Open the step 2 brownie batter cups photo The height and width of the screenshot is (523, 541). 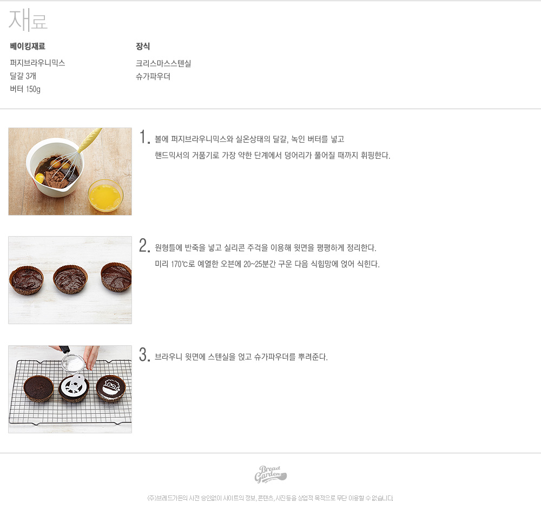click(70, 280)
